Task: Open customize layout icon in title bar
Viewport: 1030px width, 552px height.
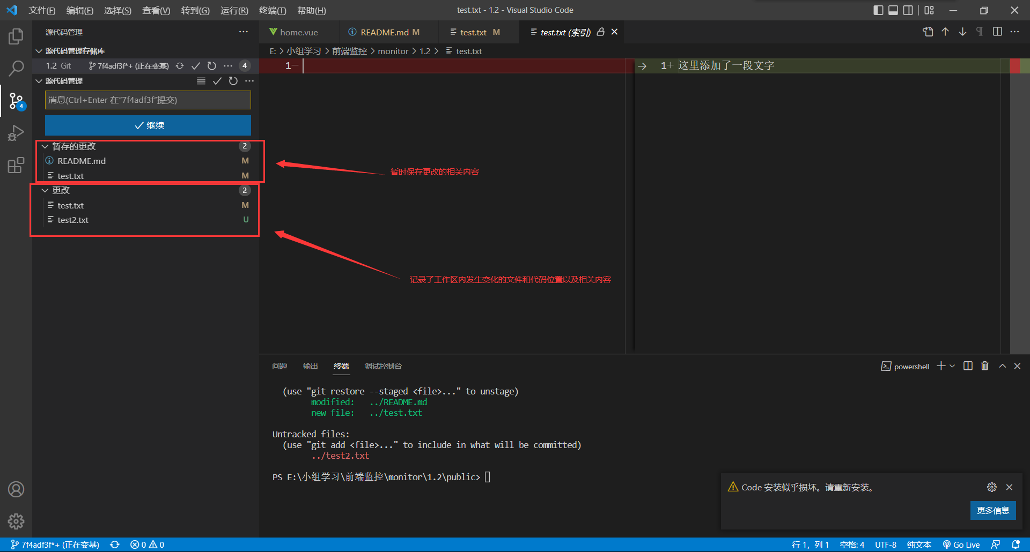Action: point(929,10)
